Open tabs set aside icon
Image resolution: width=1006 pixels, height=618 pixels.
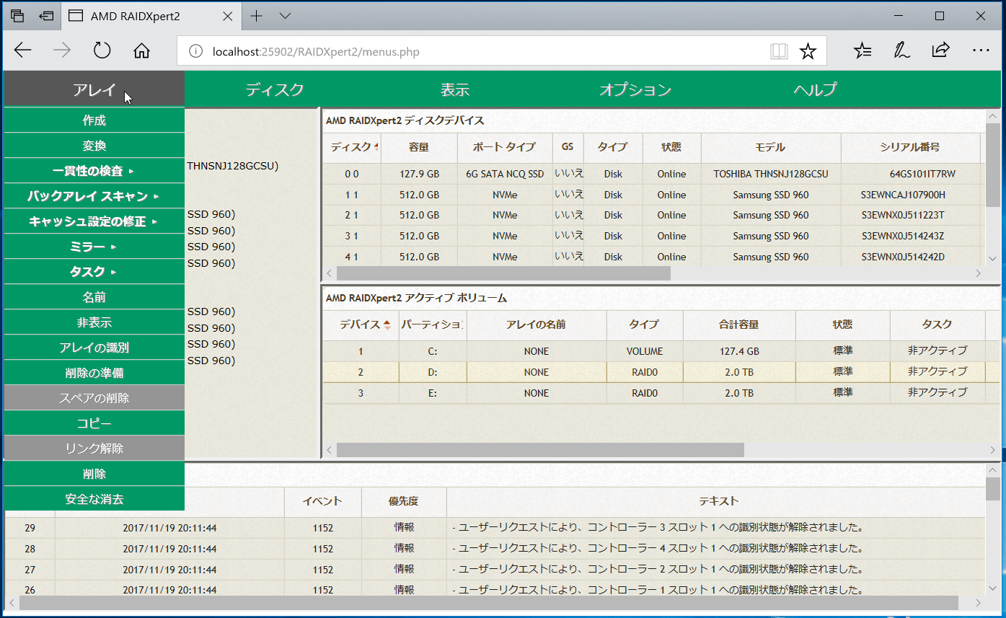click(17, 16)
